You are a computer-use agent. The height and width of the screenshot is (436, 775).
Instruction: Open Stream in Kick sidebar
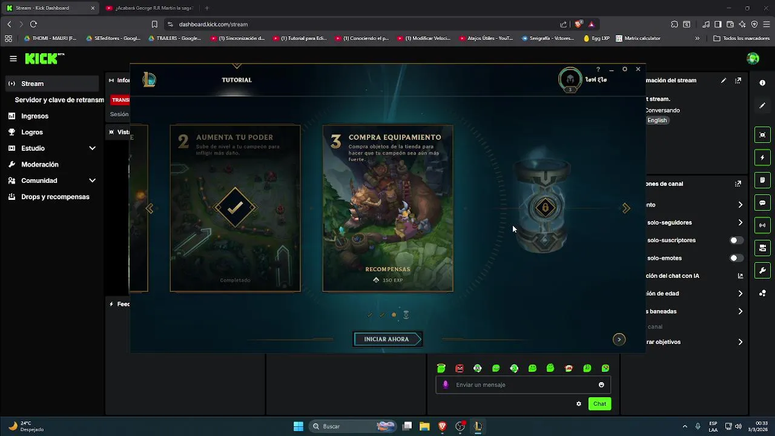click(52, 84)
